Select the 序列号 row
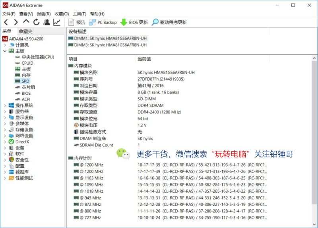318x228 pixels. pos(129,79)
